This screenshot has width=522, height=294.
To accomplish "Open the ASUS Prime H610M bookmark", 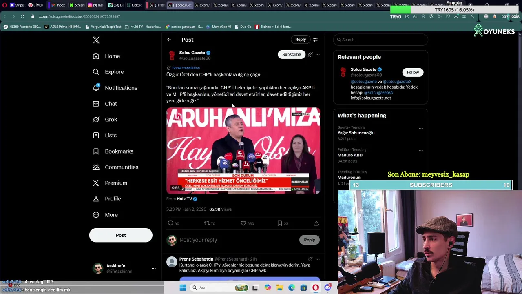I will coord(63,27).
